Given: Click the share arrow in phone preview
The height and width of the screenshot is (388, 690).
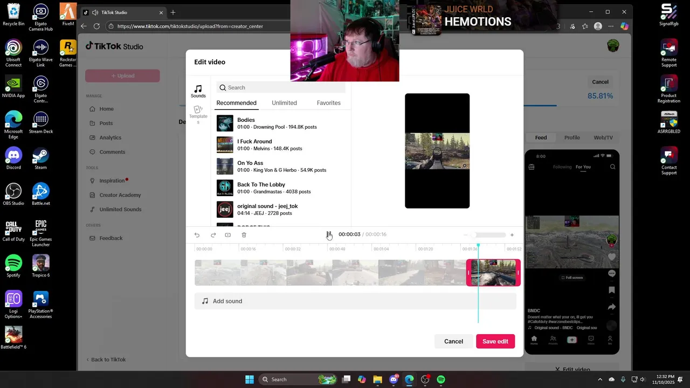Looking at the screenshot, I should (612, 307).
